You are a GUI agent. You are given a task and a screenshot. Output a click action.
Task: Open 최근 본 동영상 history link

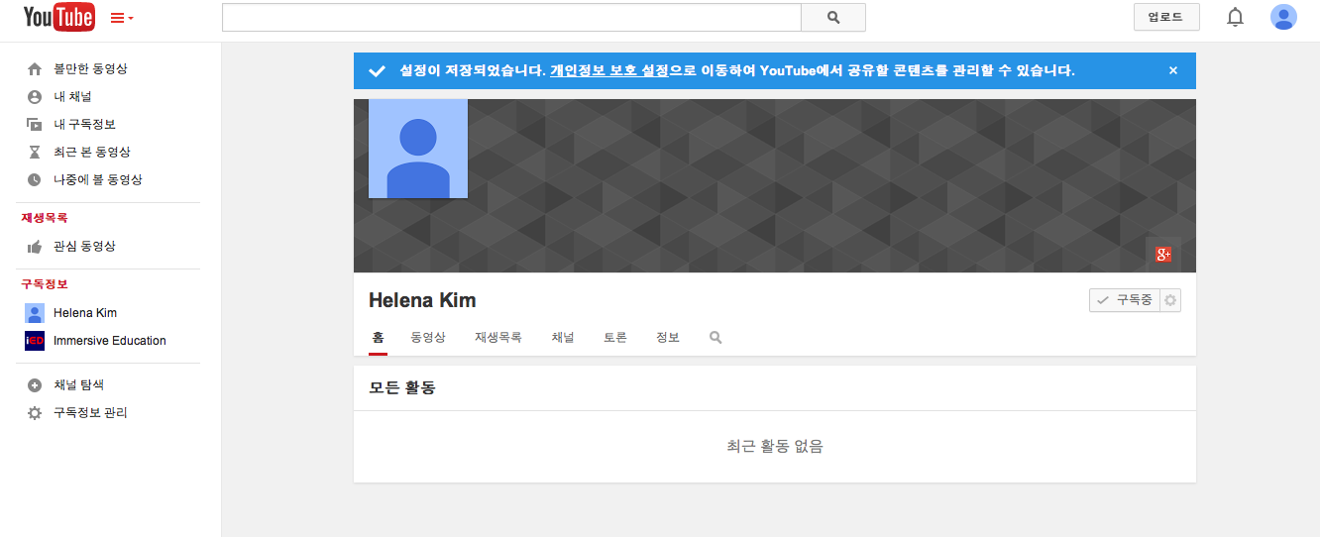click(x=92, y=153)
